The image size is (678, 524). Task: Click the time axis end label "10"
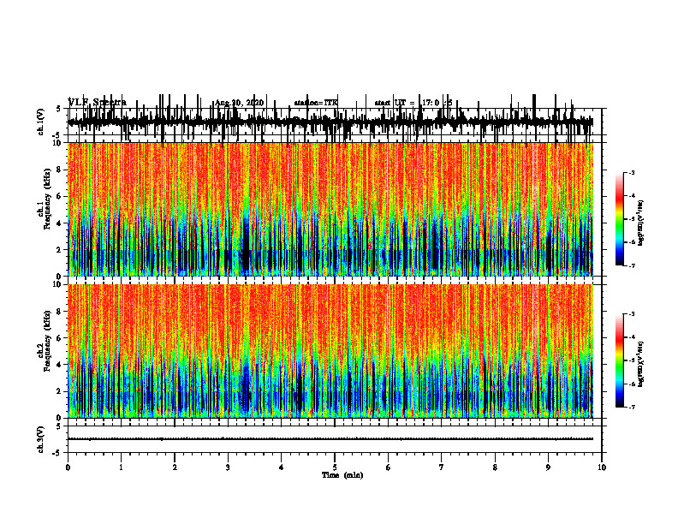click(x=602, y=467)
